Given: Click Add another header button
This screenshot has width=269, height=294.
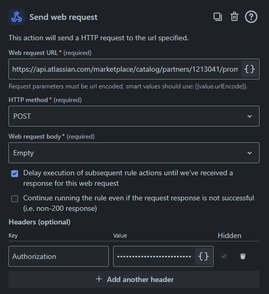Looking at the screenshot, I should coord(134,279).
